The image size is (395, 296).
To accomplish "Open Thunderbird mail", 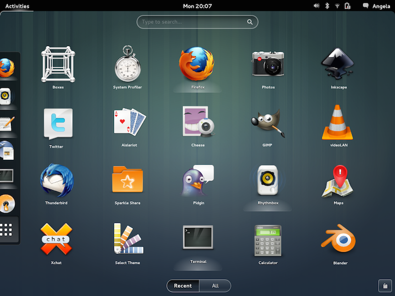I will (x=56, y=183).
